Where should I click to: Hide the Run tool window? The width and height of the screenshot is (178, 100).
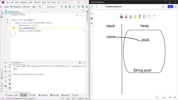coord(84,62)
